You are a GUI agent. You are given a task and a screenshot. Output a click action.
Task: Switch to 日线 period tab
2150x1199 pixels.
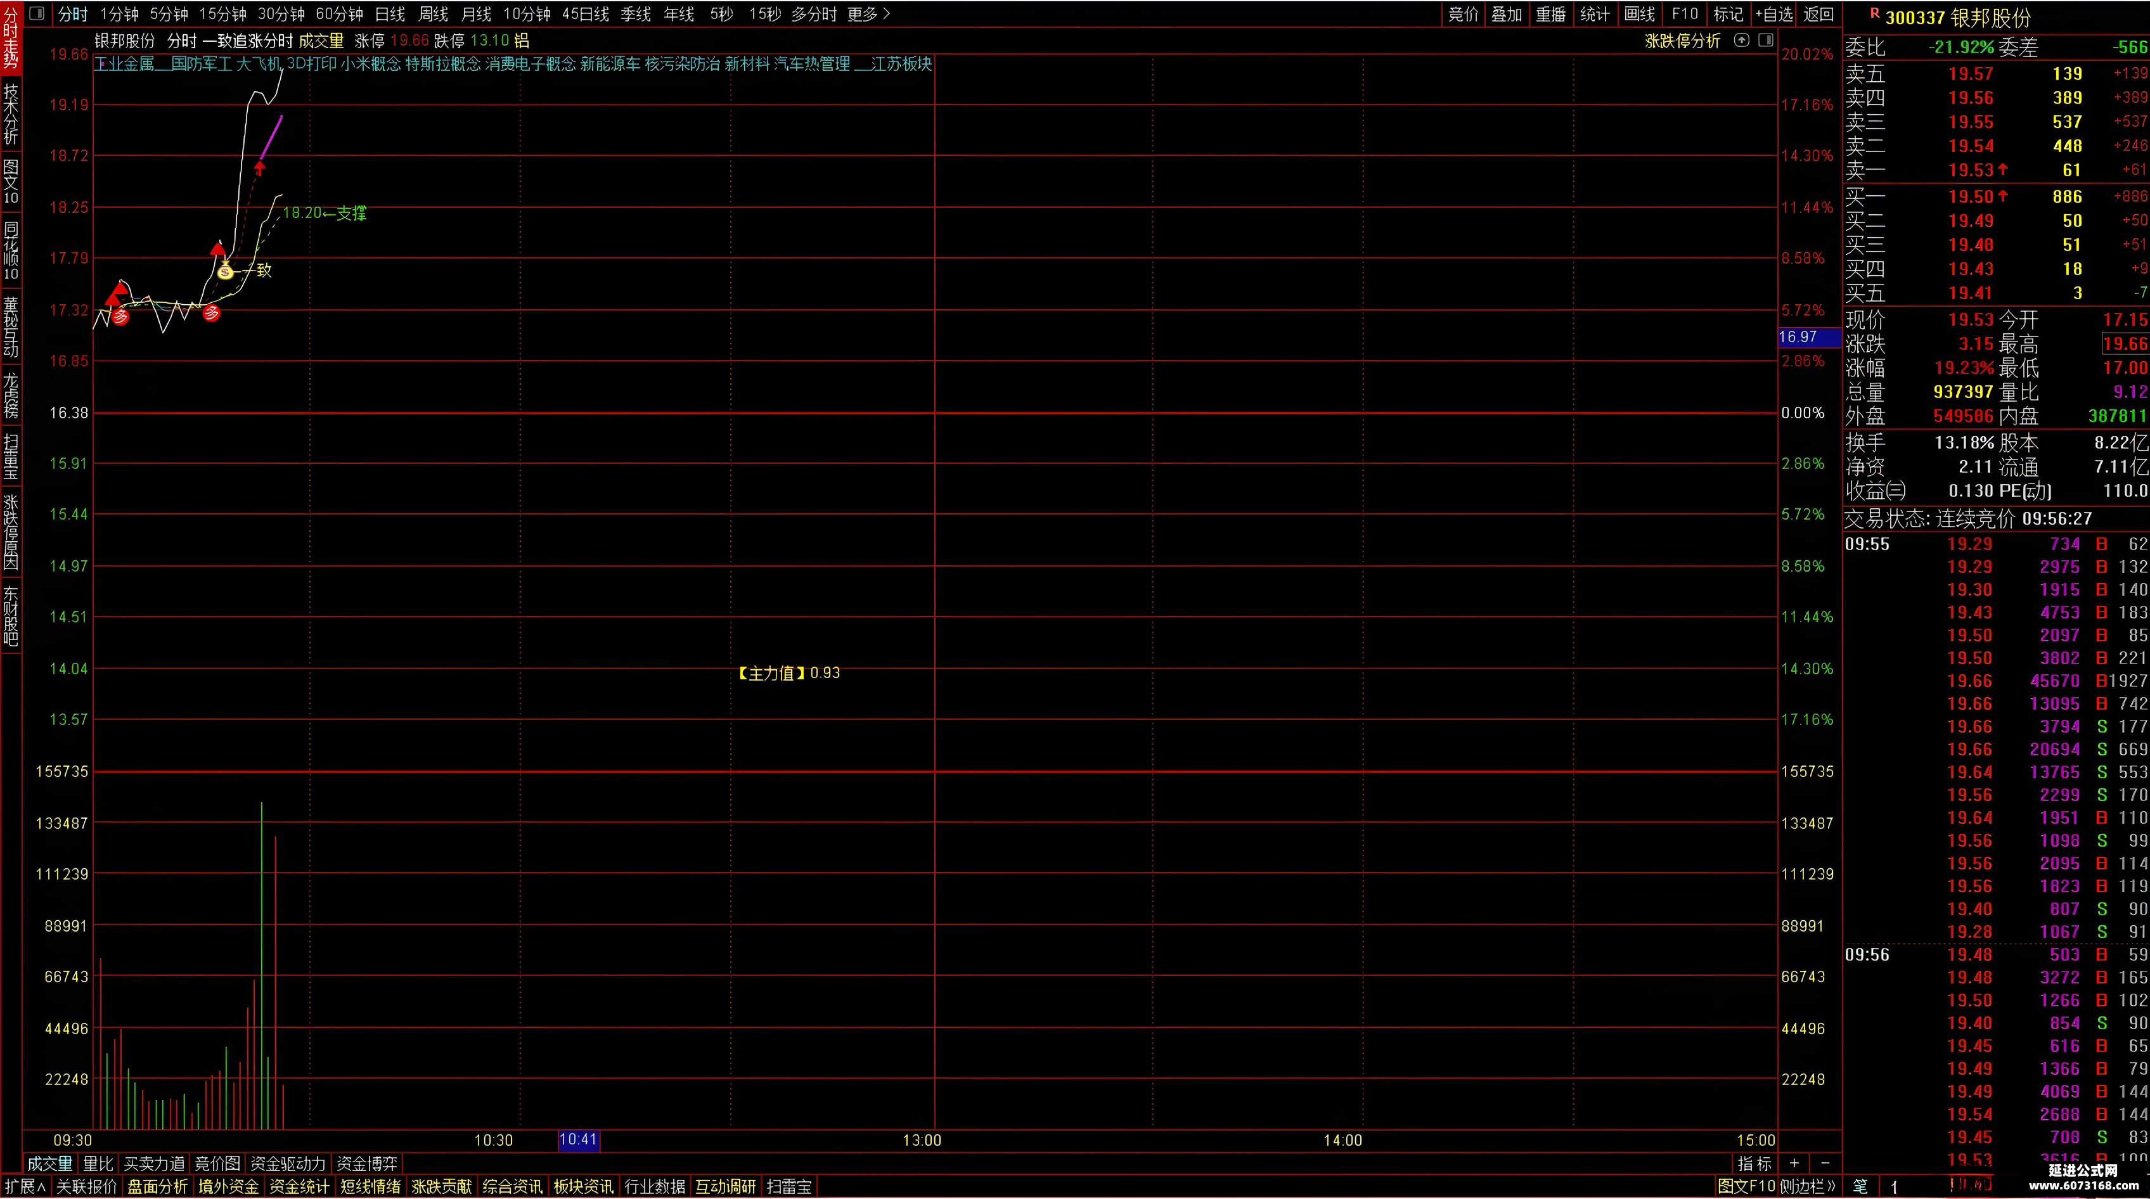click(390, 14)
